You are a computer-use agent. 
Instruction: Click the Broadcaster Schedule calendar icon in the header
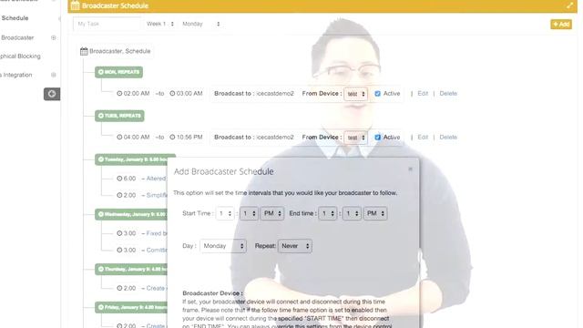pyautogui.click(x=75, y=5)
